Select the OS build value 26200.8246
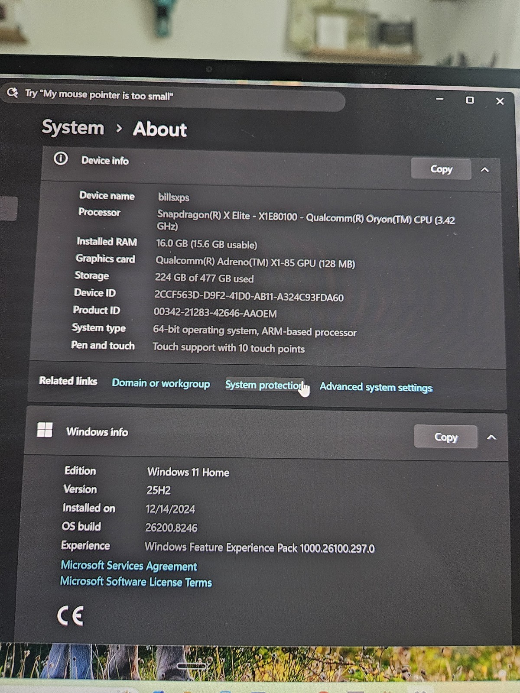Screen dimensions: 520x693 pyautogui.click(x=171, y=528)
